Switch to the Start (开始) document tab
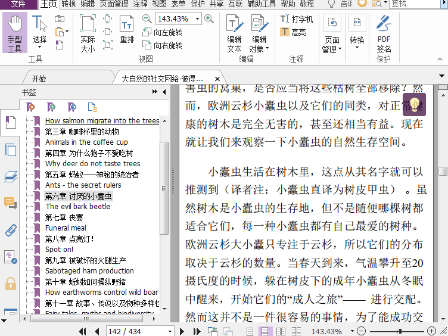Viewport: 448px width, 336px height. (x=39, y=79)
